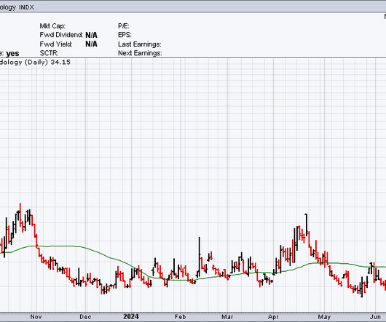Click the 'Mkt Cap:' label
Viewport: 386px width, 322px height.
coord(52,26)
